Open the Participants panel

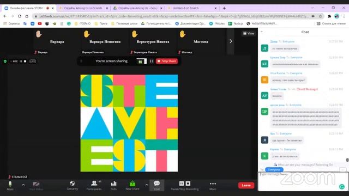click(x=94, y=186)
